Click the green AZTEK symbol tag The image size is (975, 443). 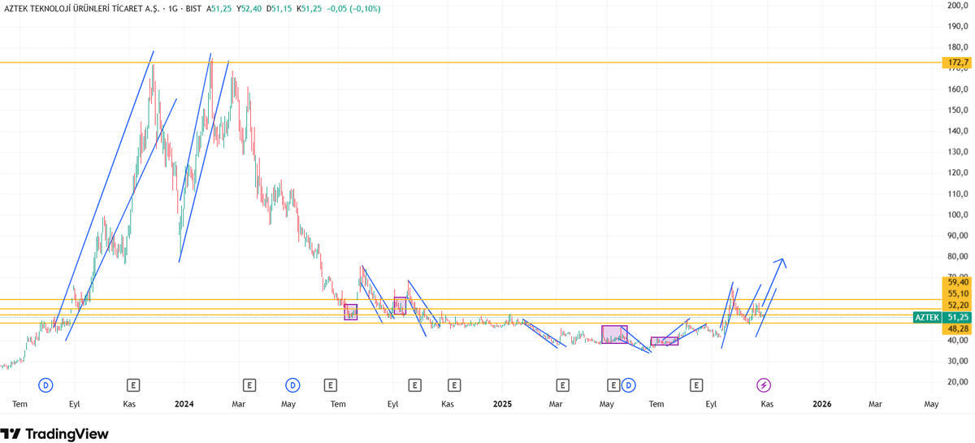pyautogui.click(x=926, y=317)
